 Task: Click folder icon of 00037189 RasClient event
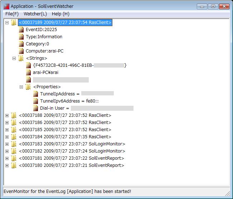14,23
